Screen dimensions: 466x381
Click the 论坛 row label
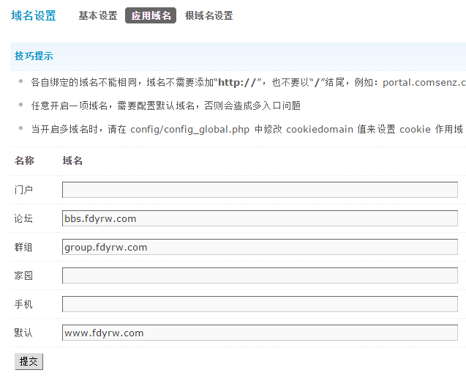[24, 219]
